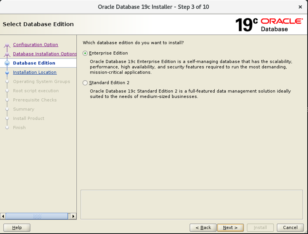The width and height of the screenshot is (308, 234).
Task: Click the current-step circle icon beside Database Edition
Action: [7, 63]
